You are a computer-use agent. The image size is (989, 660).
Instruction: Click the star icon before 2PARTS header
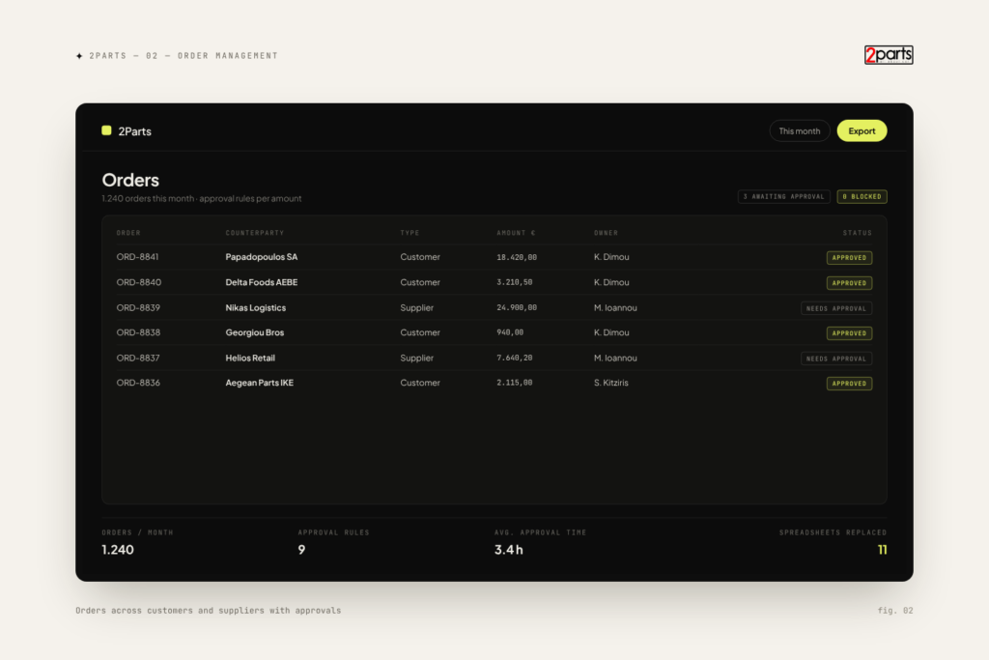click(x=79, y=56)
